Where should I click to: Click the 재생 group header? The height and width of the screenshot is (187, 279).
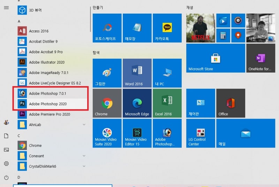coord(190,8)
